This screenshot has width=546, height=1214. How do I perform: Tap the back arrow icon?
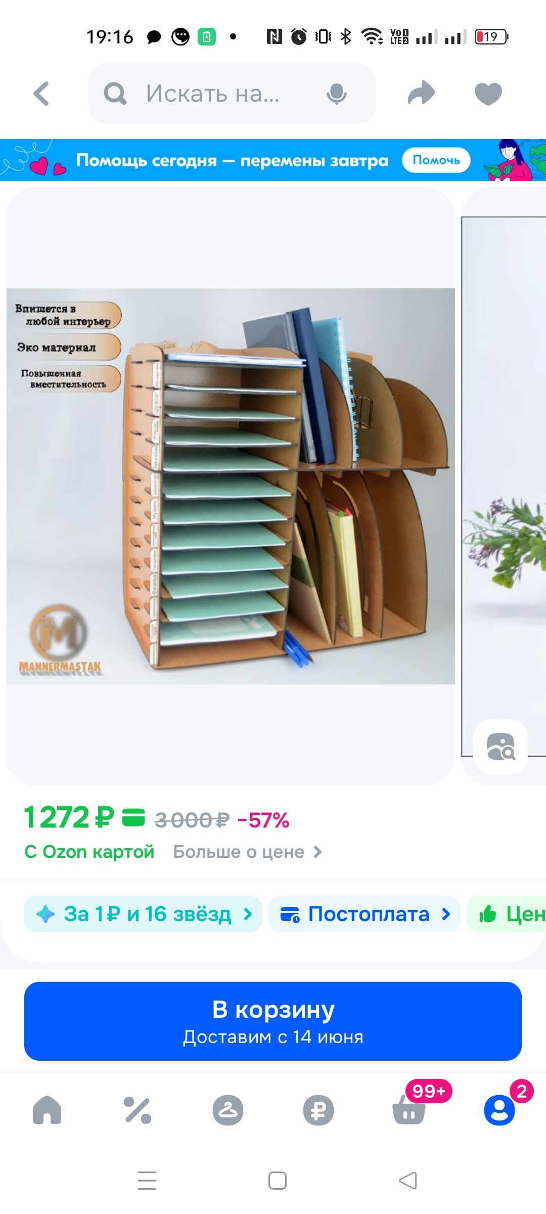pos(41,94)
